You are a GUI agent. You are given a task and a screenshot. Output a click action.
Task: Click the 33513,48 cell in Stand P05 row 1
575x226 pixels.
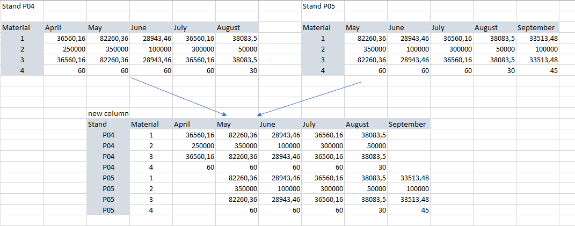click(537, 38)
